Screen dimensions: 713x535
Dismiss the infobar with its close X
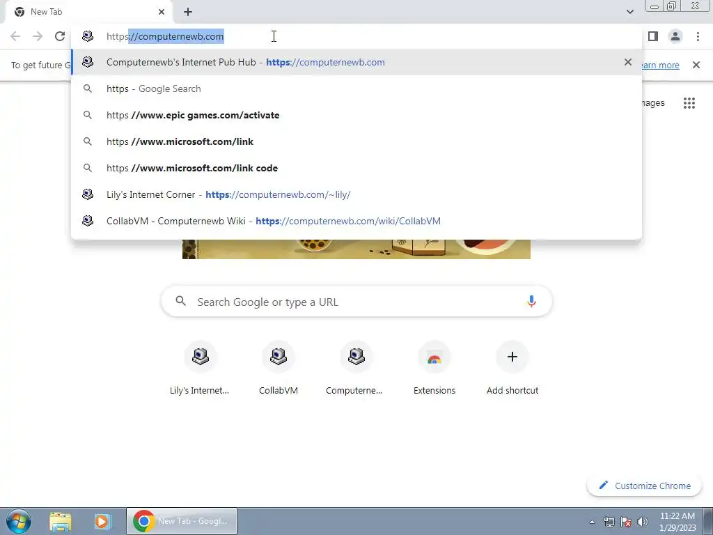pyautogui.click(x=696, y=65)
